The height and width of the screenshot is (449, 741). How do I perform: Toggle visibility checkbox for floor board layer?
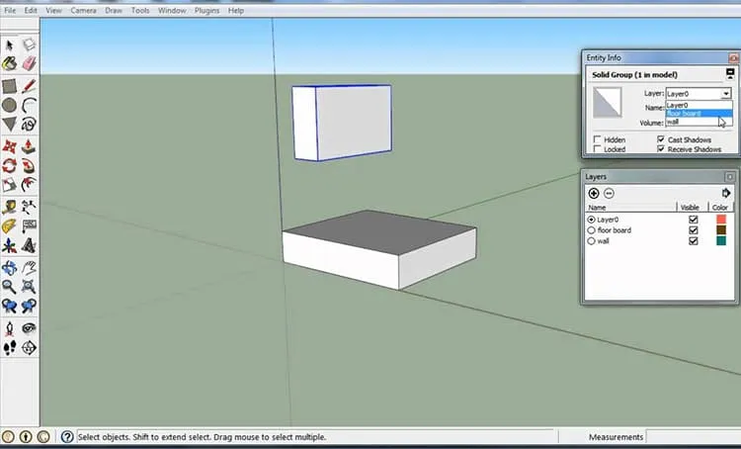point(694,230)
